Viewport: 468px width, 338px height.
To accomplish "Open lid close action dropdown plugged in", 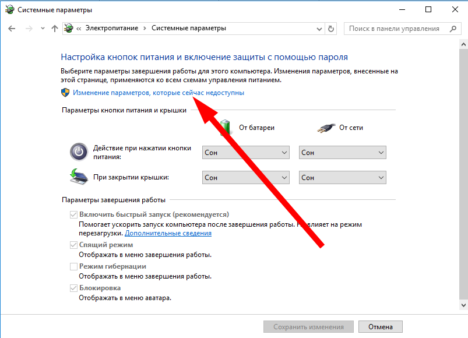I will [x=342, y=178].
